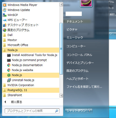Viewport: 116px width, 118px height.
Task: Open ミュージック in right pane
Action: (x=75, y=37)
